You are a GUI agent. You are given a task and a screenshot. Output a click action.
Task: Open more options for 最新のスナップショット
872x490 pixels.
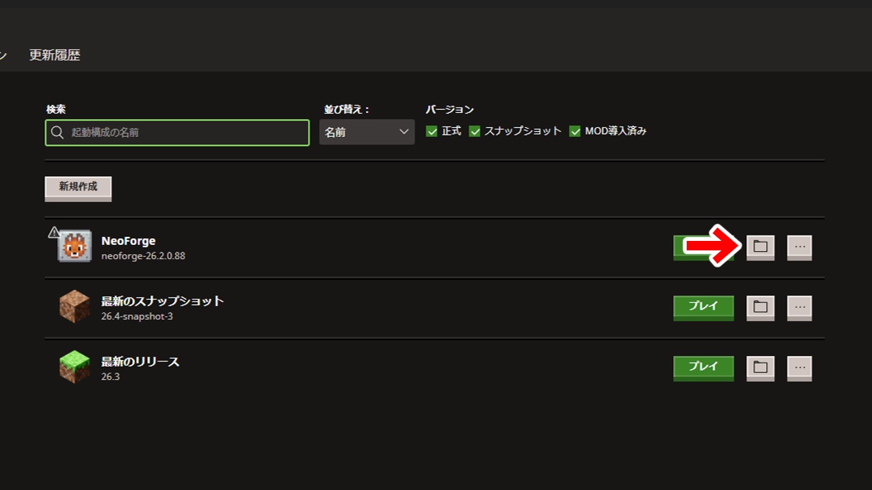(x=800, y=307)
